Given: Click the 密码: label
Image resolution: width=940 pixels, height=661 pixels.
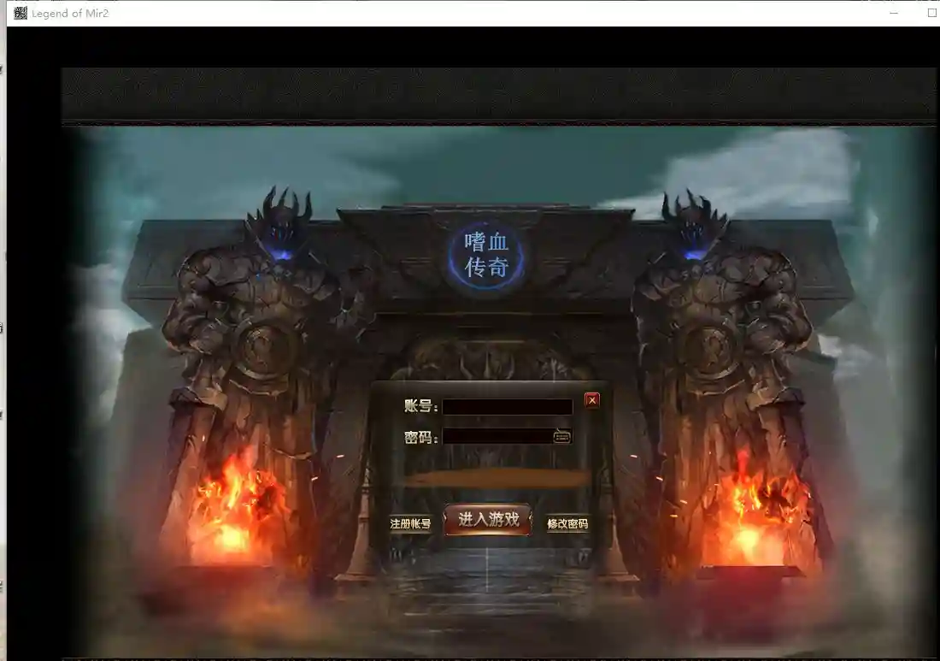Looking at the screenshot, I should pos(420,437).
